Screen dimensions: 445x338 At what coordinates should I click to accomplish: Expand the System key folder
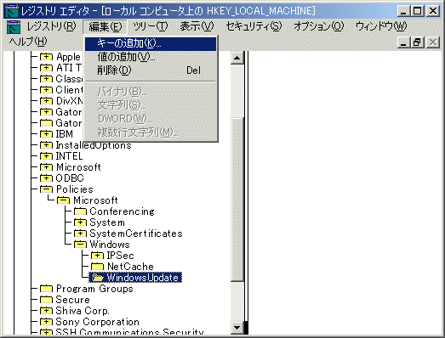click(x=80, y=223)
